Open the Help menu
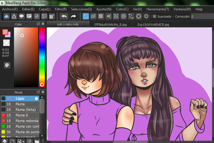Screen dimensions: 214x143 click(x=199, y=9)
